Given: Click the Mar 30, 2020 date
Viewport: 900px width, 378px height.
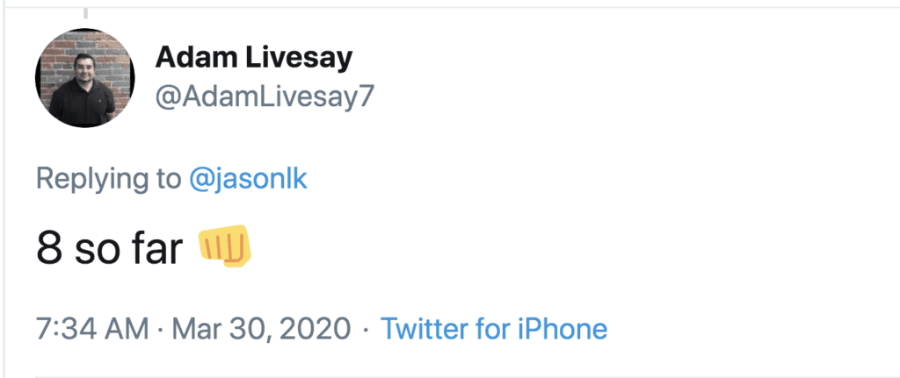Looking at the screenshot, I should pos(260,330).
